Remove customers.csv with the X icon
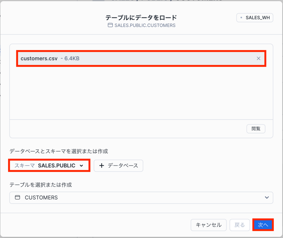 [258, 58]
